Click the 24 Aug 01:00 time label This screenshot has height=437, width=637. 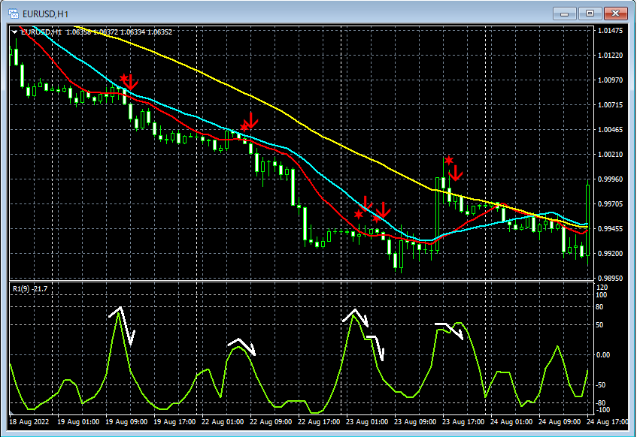pyautogui.click(x=511, y=421)
